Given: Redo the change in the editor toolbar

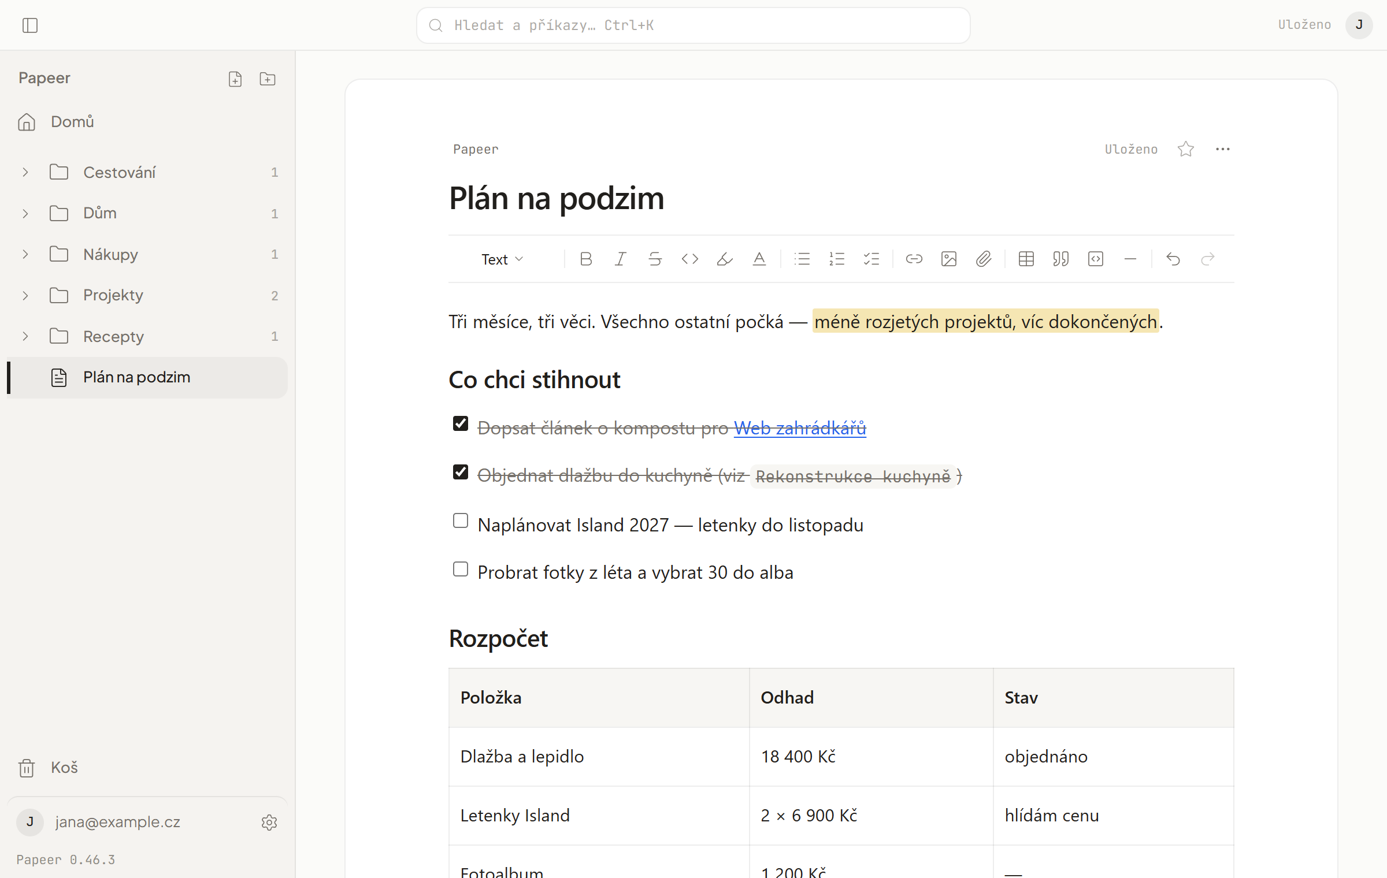Looking at the screenshot, I should (x=1208, y=259).
